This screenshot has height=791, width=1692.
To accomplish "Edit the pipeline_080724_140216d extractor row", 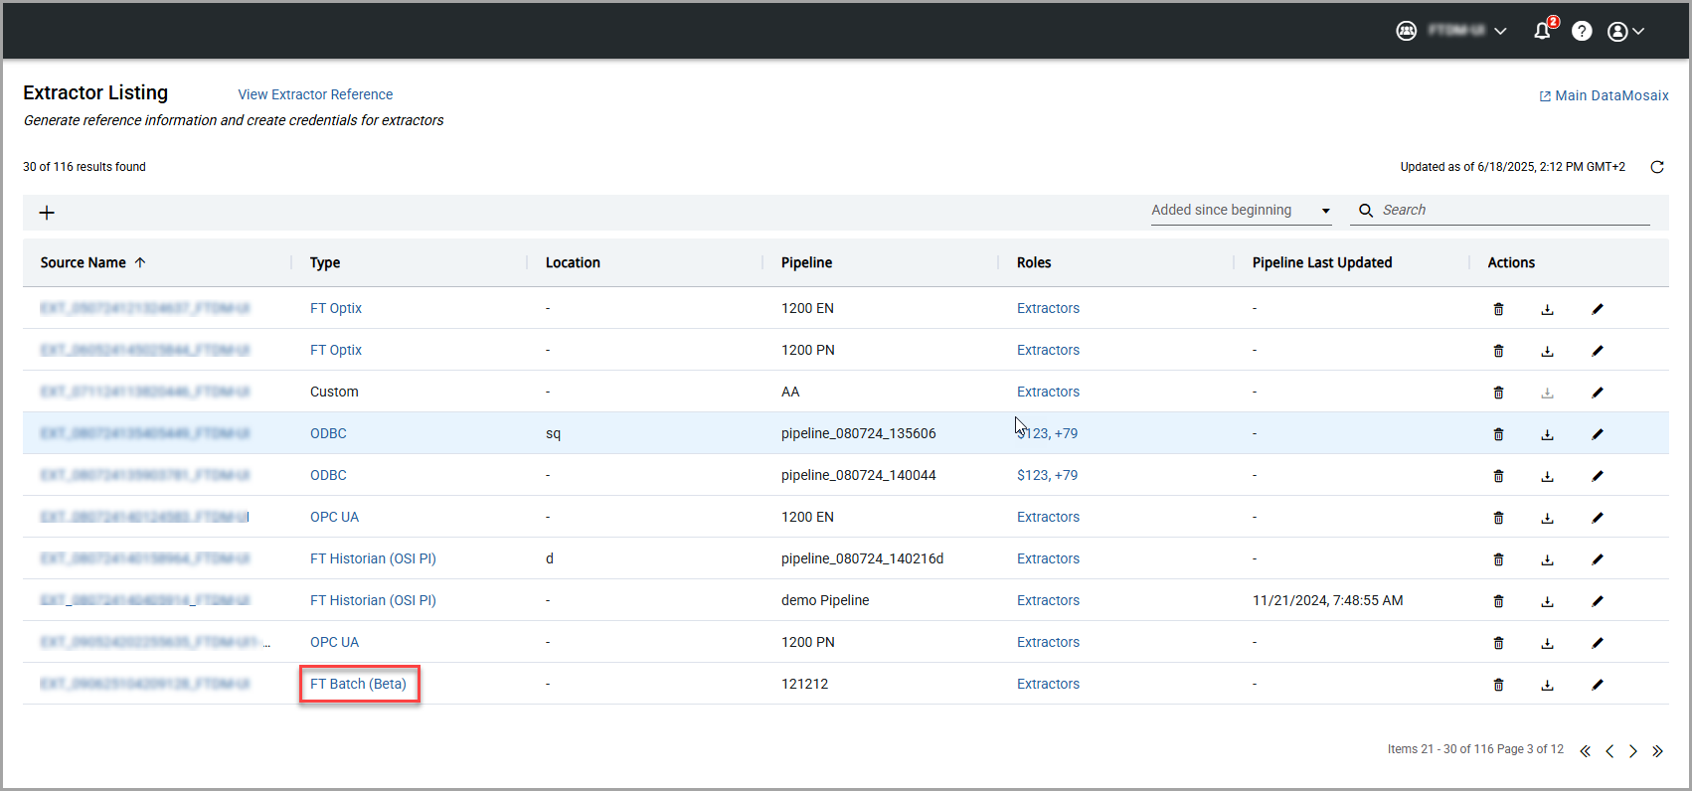I will (x=1597, y=559).
